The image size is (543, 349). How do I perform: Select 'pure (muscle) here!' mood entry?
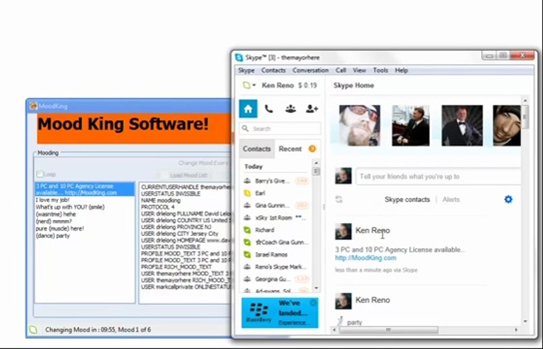(x=60, y=228)
